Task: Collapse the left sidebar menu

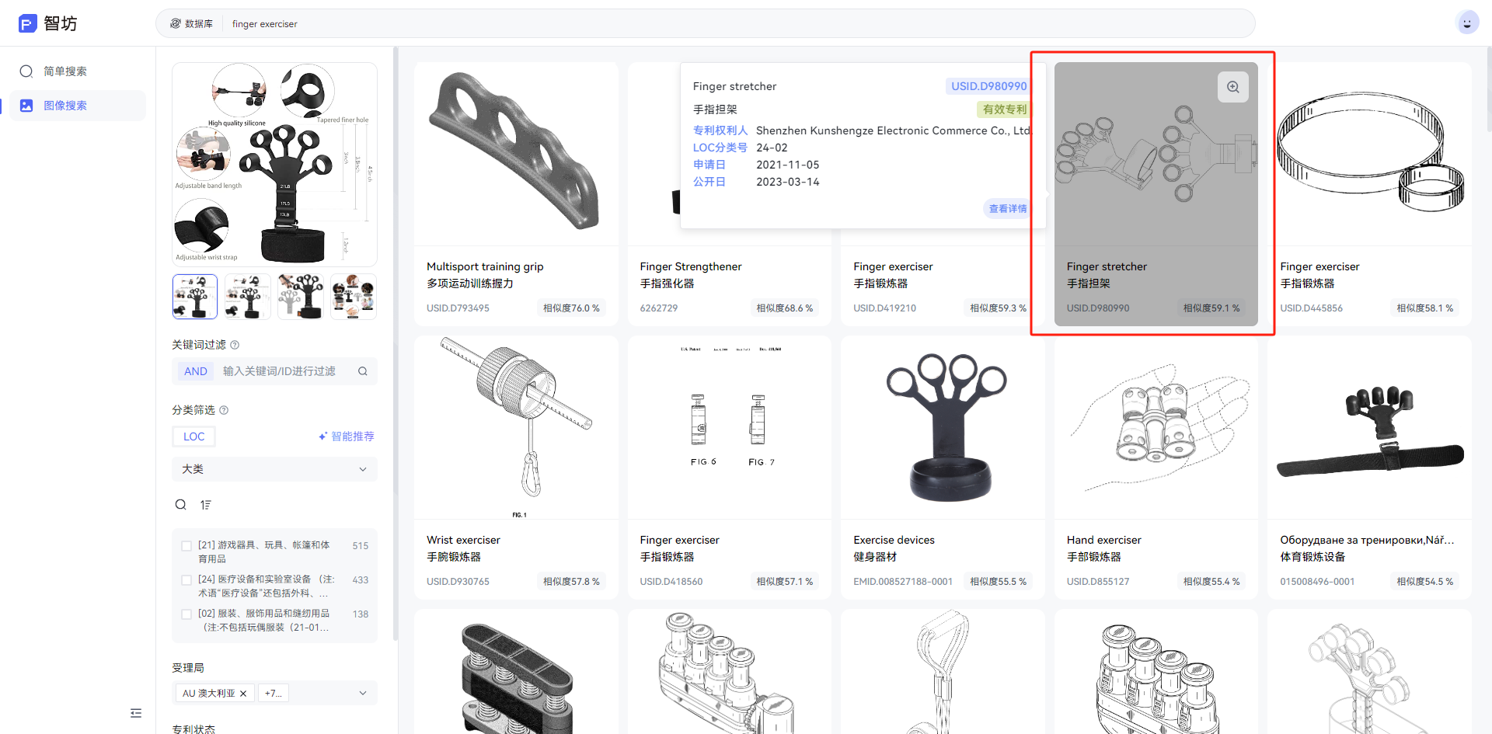Action: 136,713
